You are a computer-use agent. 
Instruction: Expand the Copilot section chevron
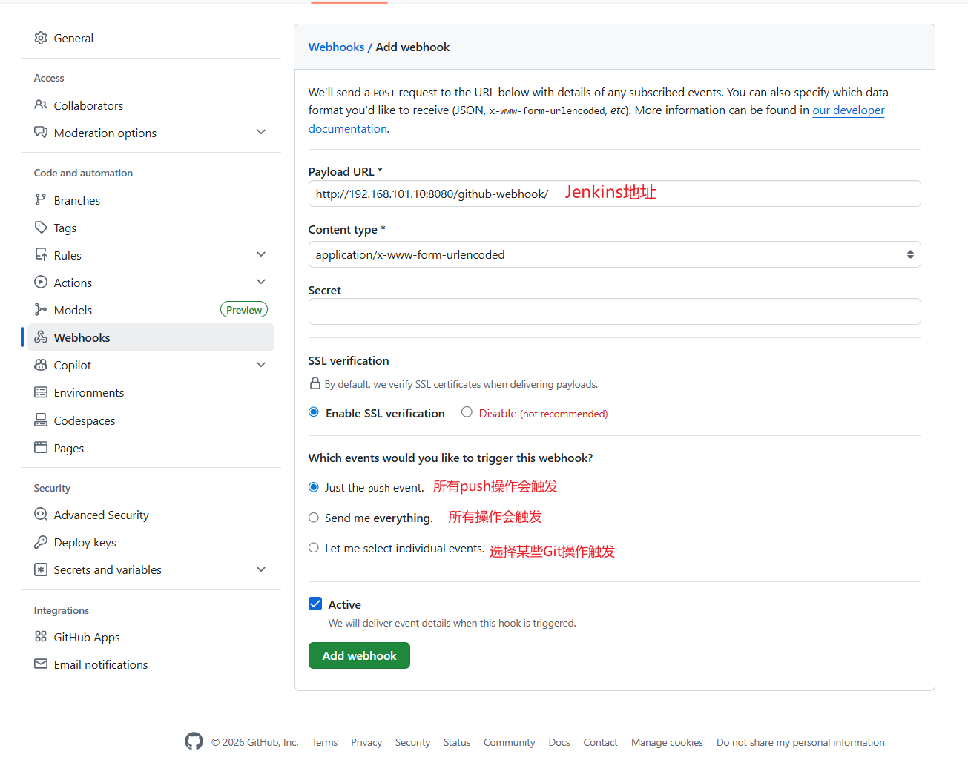[x=261, y=365]
